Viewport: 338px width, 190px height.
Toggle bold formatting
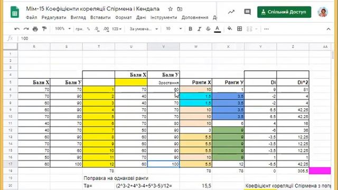(190, 29)
